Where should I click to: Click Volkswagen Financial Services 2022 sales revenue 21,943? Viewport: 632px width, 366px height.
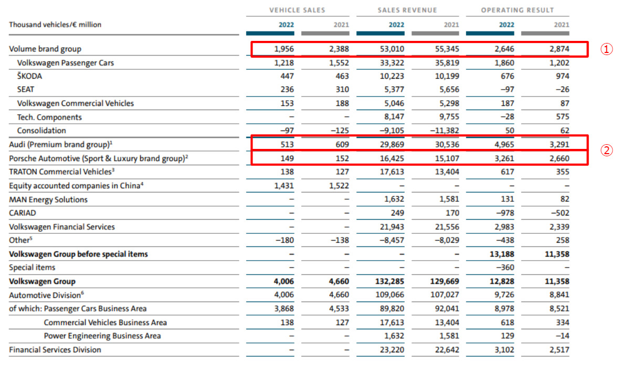(x=391, y=227)
